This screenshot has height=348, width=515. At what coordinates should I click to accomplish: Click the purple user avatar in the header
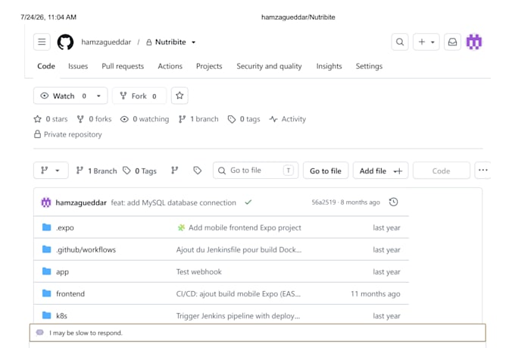coord(474,42)
